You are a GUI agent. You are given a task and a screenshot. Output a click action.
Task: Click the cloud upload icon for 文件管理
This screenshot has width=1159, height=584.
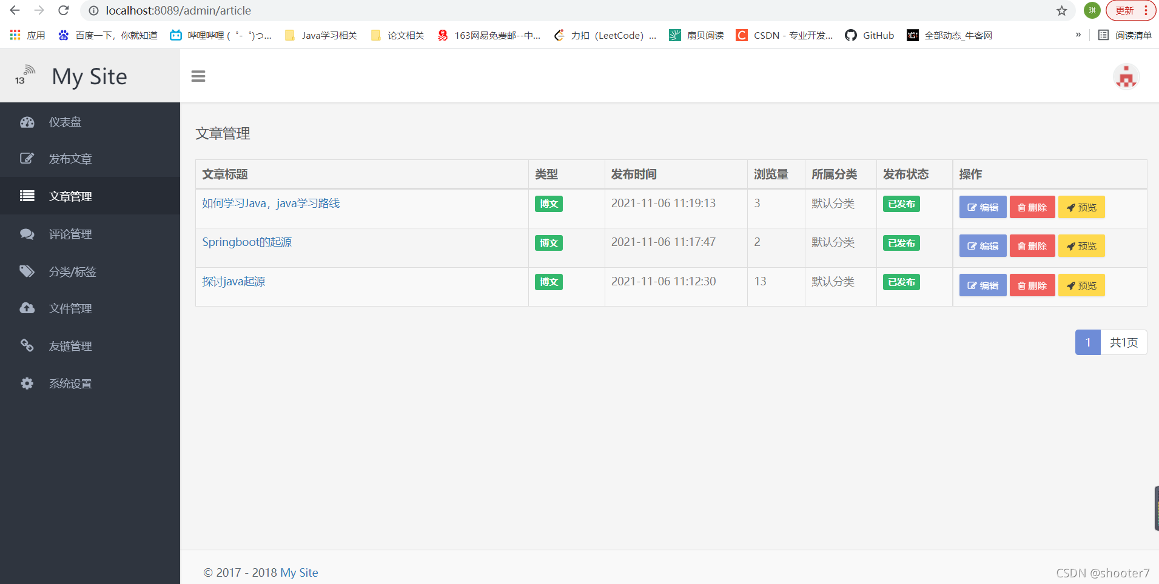pyautogui.click(x=27, y=308)
